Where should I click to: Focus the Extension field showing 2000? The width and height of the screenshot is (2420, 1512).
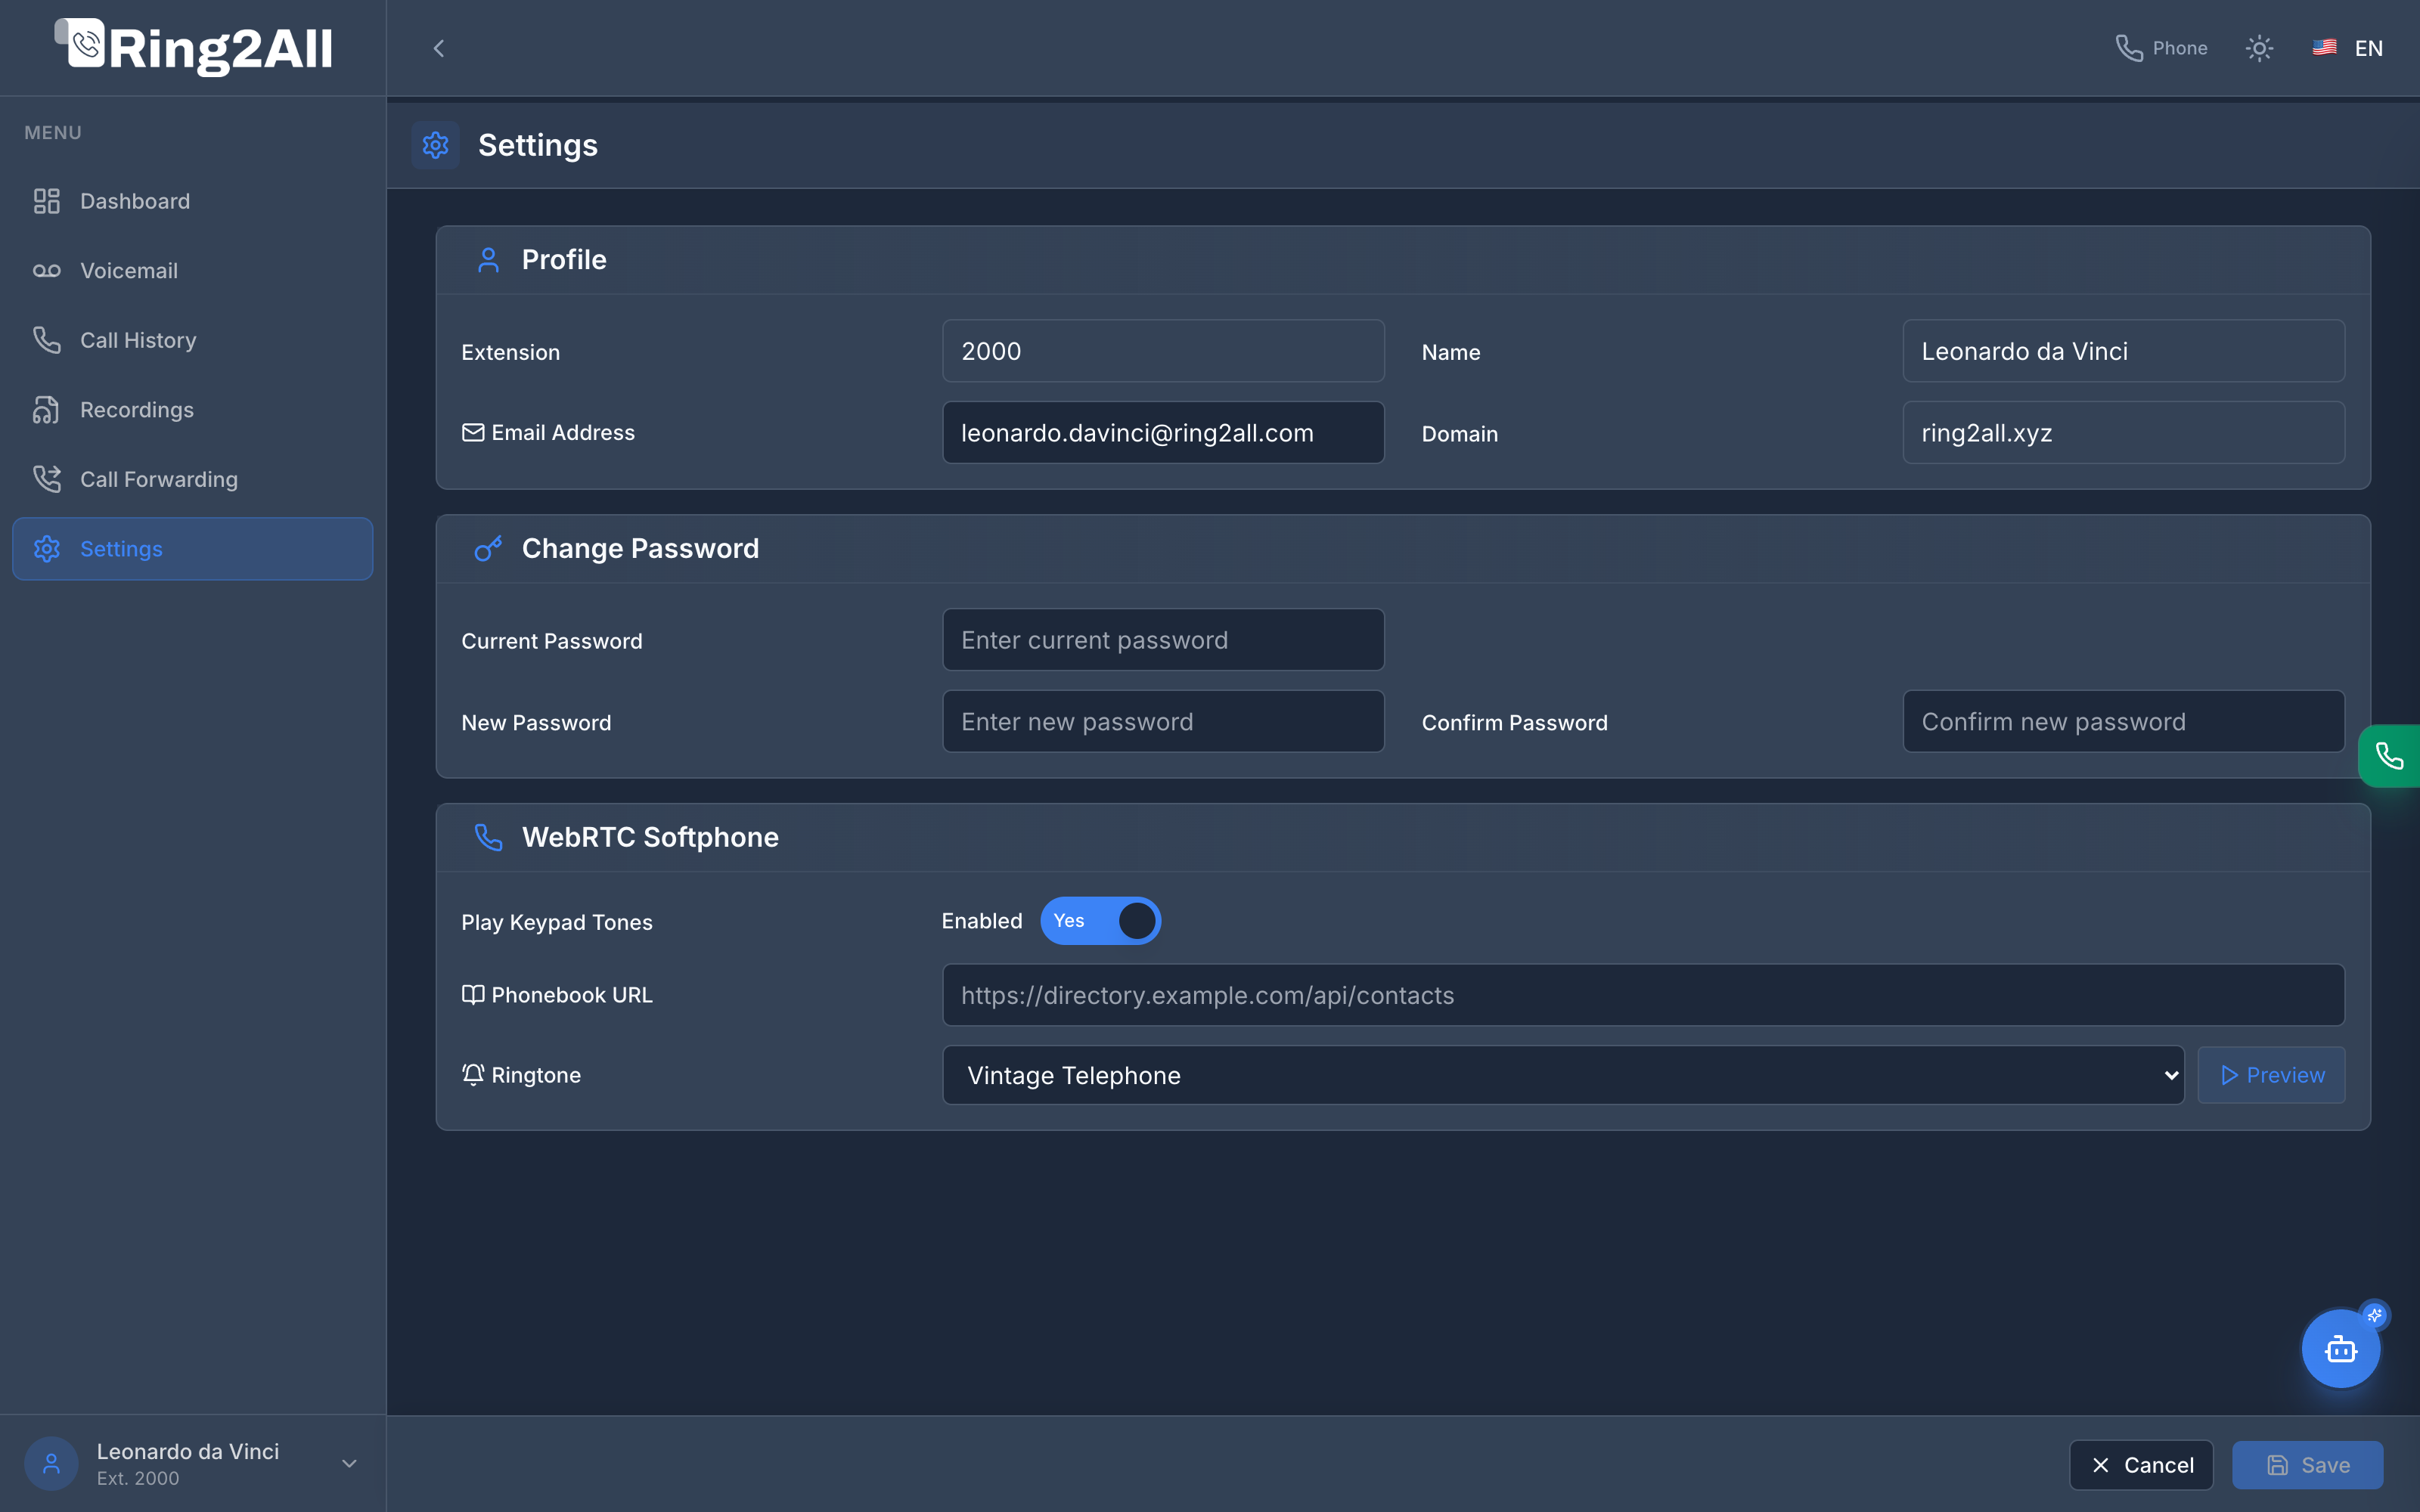pyautogui.click(x=1163, y=351)
